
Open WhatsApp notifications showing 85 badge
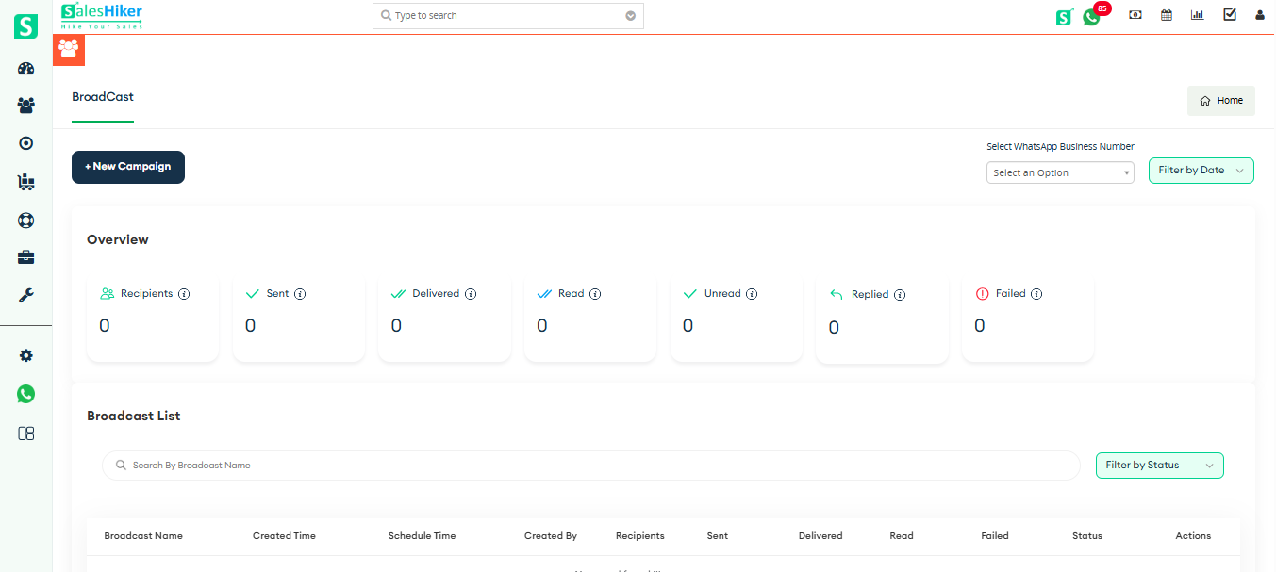click(x=1092, y=16)
